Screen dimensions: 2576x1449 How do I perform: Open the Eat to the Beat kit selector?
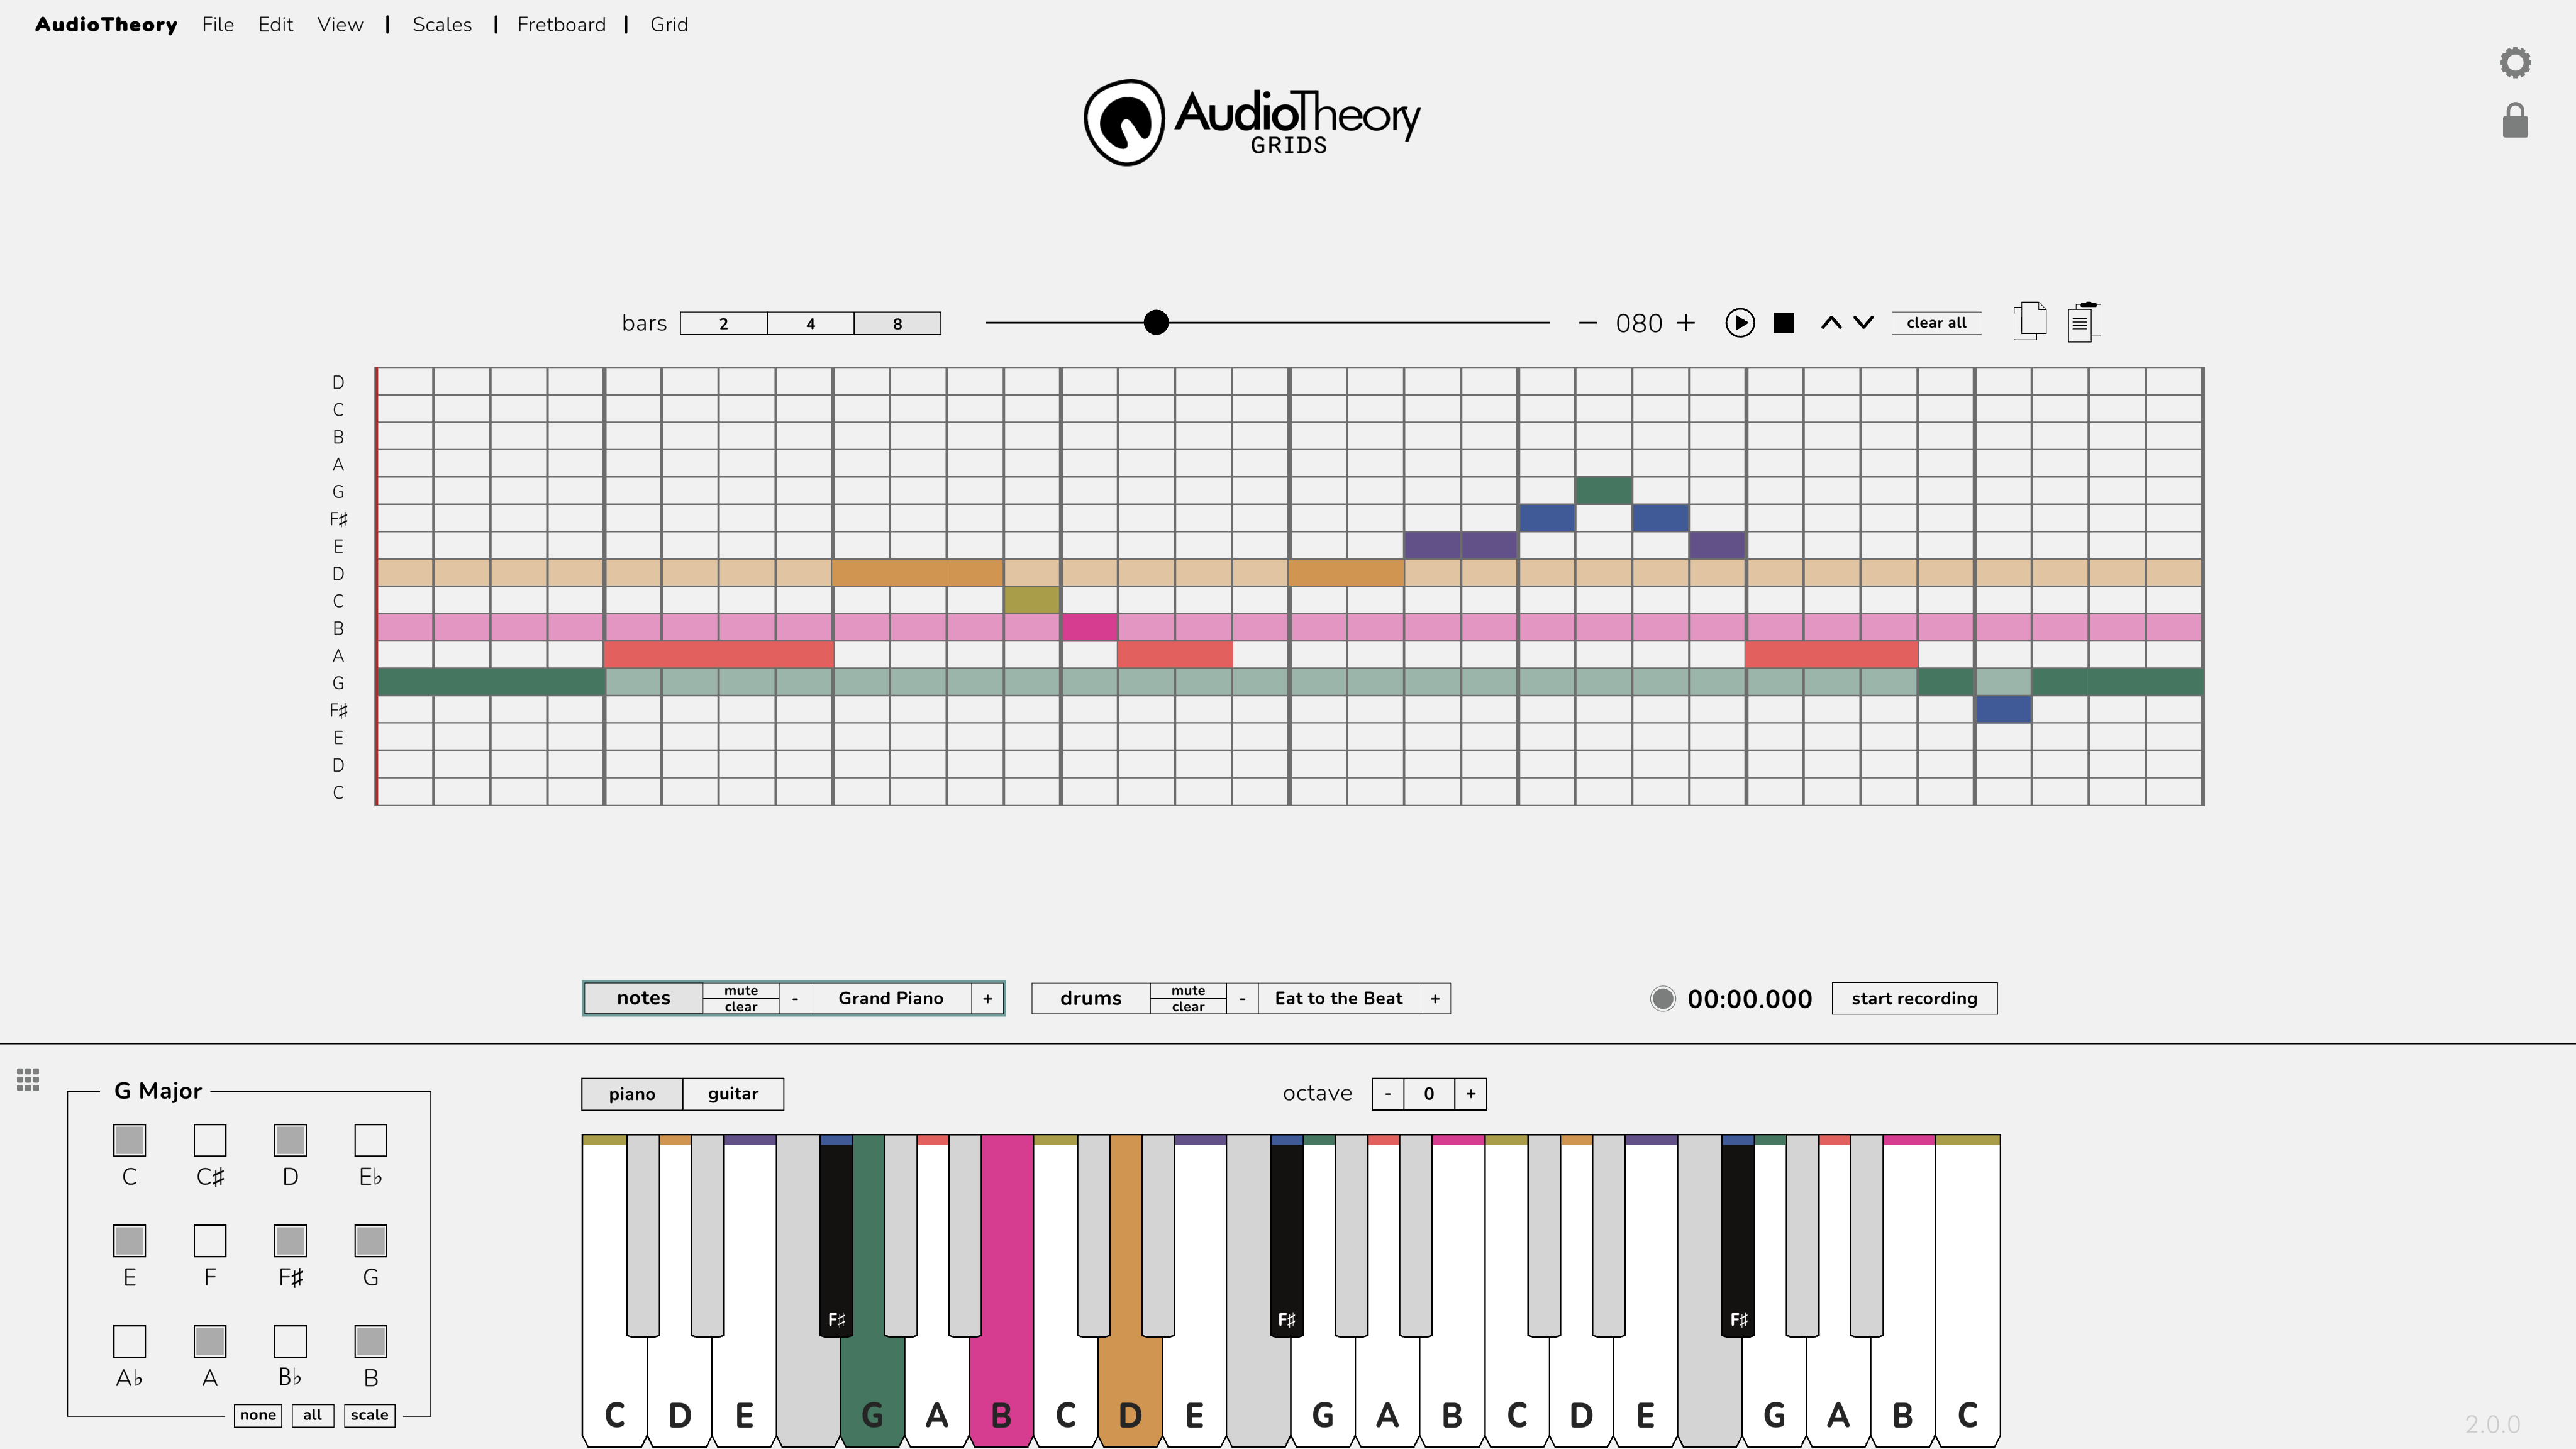1338,998
